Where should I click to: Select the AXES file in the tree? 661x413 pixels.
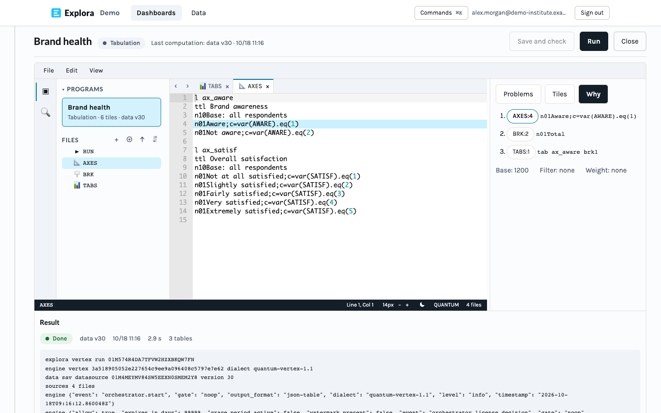point(112,163)
